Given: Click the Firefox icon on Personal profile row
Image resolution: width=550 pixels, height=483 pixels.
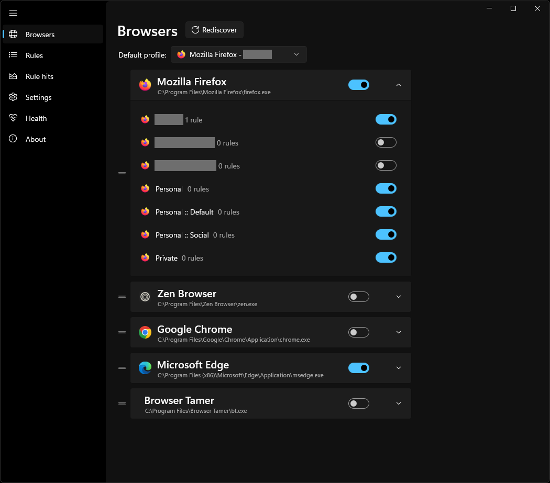Looking at the screenshot, I should [145, 188].
